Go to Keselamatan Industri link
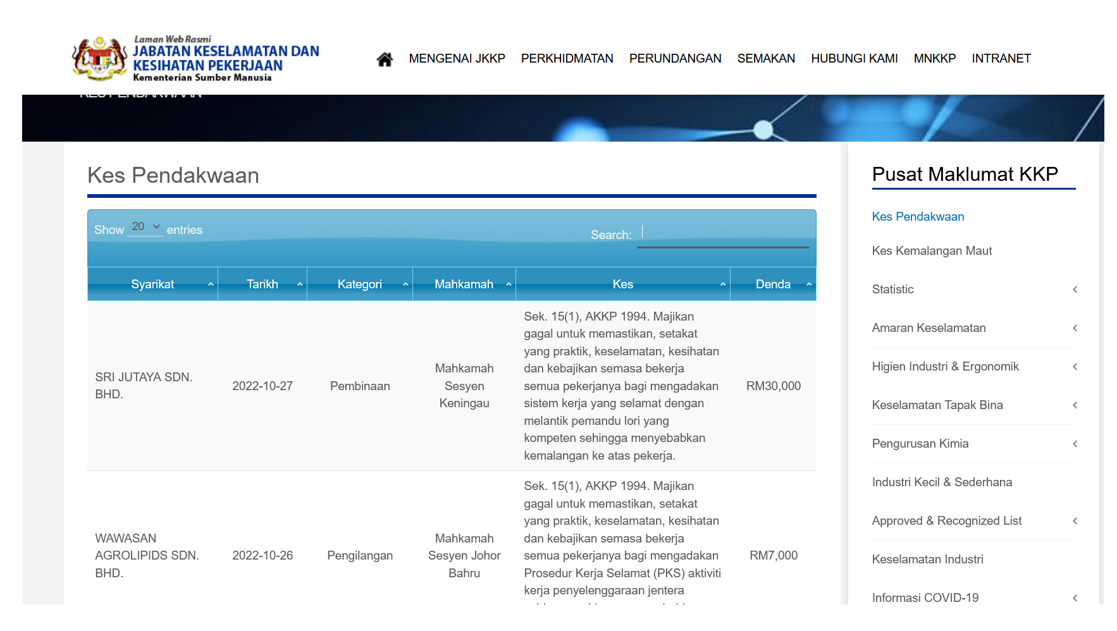This screenshot has width=1117, height=631. pyautogui.click(x=927, y=560)
